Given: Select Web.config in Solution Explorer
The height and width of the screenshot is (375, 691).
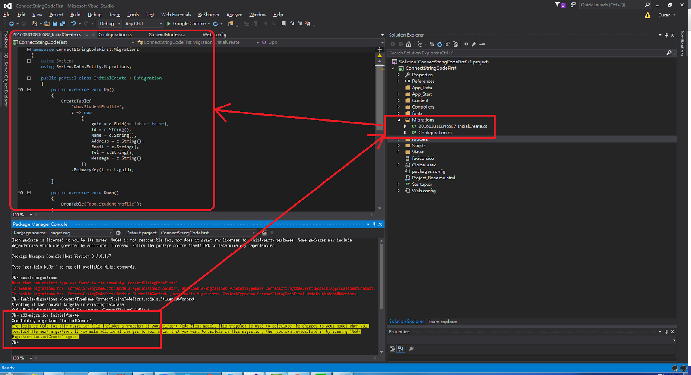Looking at the screenshot, I should coord(424,191).
